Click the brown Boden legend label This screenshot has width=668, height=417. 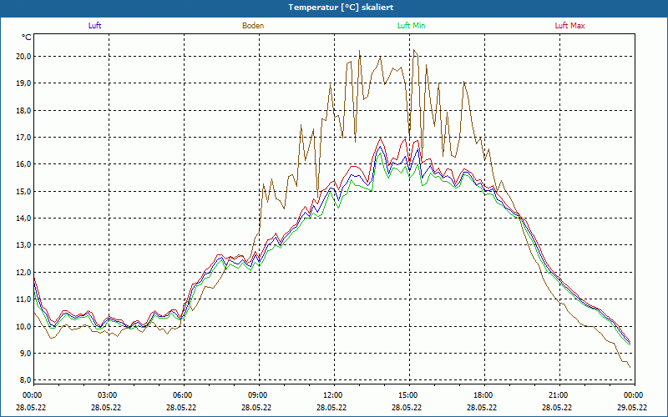point(253,26)
